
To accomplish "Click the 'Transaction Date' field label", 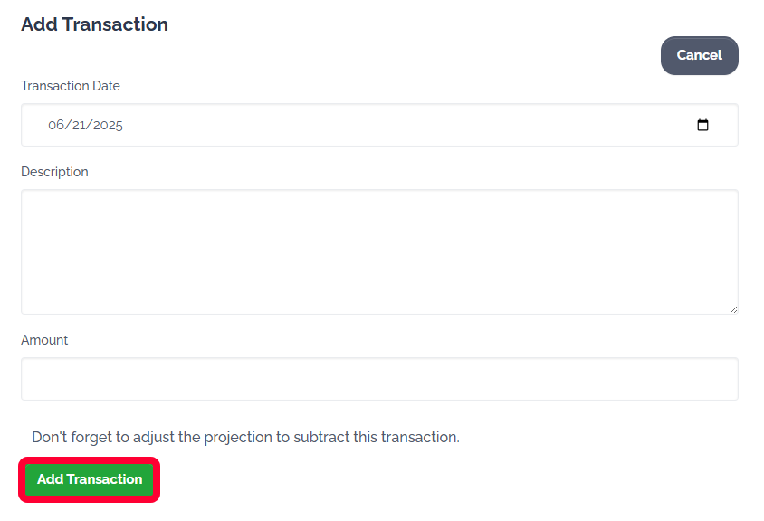I will 70,86.
